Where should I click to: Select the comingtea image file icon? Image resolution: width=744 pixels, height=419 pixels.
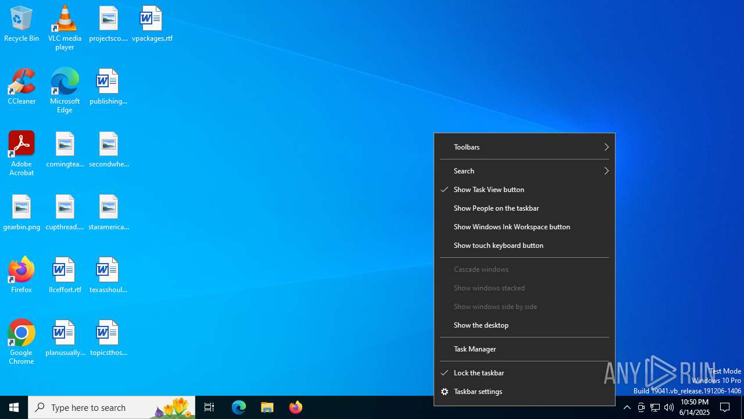coord(65,150)
